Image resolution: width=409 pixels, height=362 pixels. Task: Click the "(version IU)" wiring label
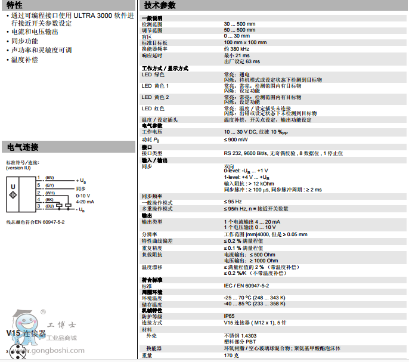pos(18,168)
